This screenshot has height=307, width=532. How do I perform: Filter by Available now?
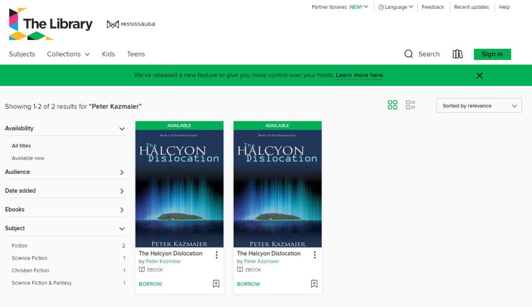(28, 158)
